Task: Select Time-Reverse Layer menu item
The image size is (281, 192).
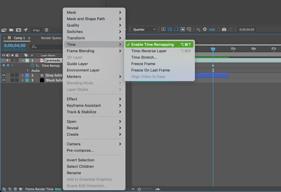Action: tap(149, 51)
